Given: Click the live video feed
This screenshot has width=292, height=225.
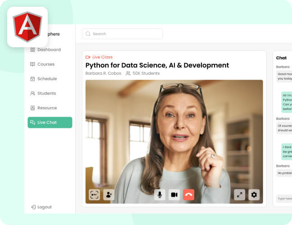Looking at the screenshot, I should tap(174, 142).
